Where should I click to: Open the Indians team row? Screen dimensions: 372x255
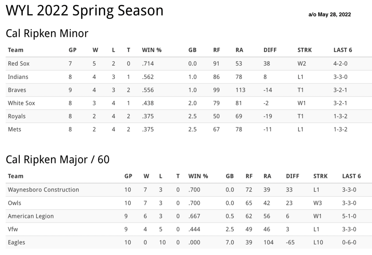(x=18, y=77)
